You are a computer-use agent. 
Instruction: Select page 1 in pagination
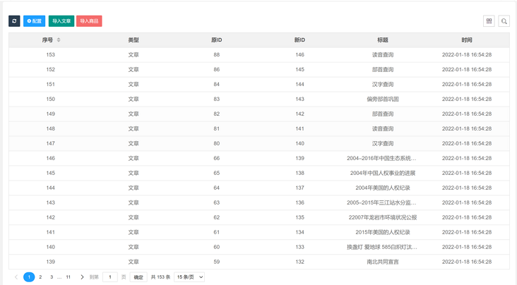point(29,277)
